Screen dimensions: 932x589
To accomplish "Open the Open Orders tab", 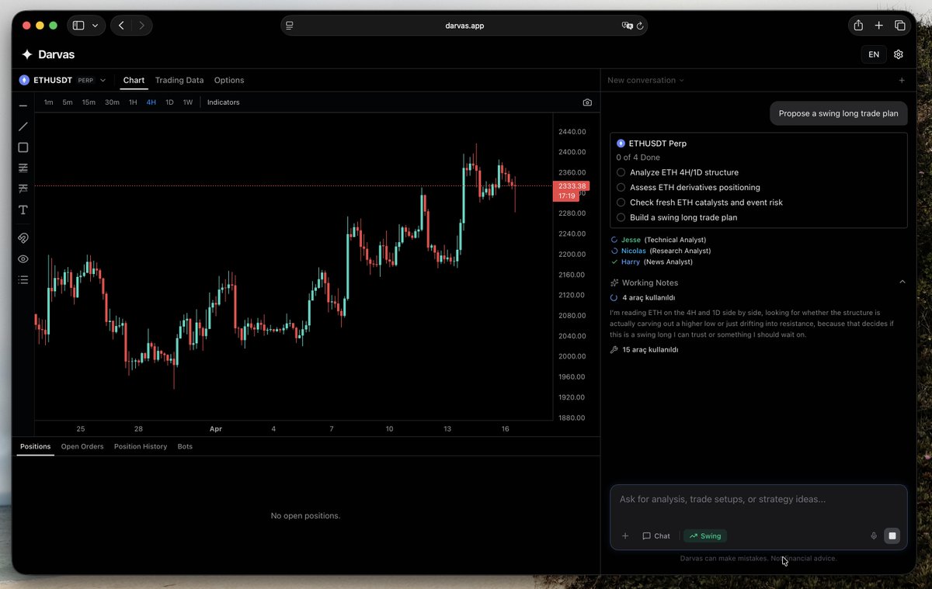I will point(82,446).
